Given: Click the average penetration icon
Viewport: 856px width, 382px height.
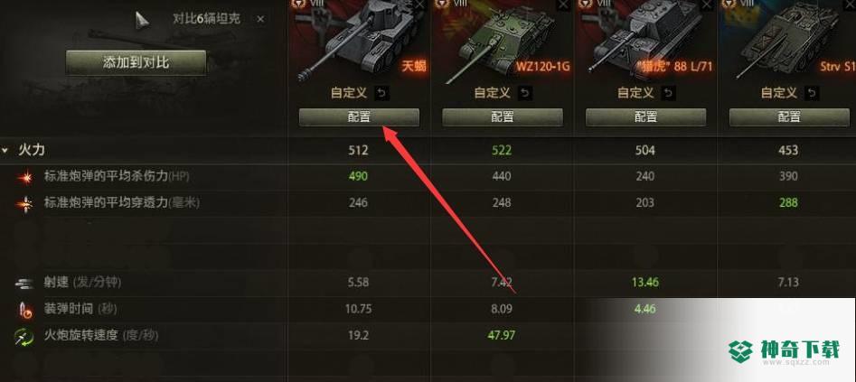Looking at the screenshot, I should tap(24, 203).
